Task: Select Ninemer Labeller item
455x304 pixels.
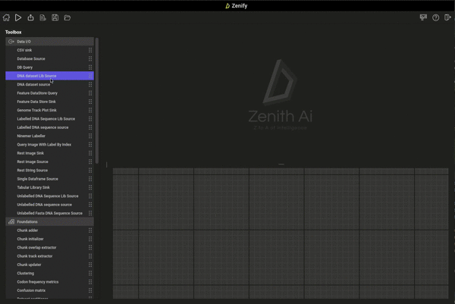Action: click(x=49, y=136)
